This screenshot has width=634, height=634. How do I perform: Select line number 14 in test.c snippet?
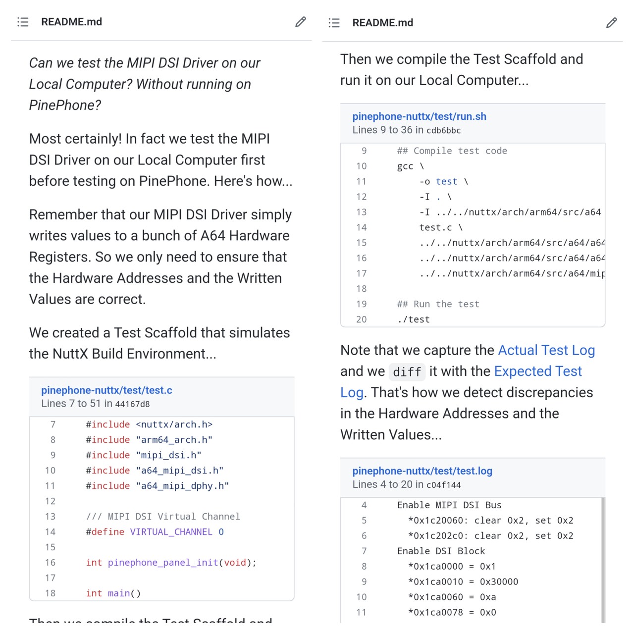51,532
